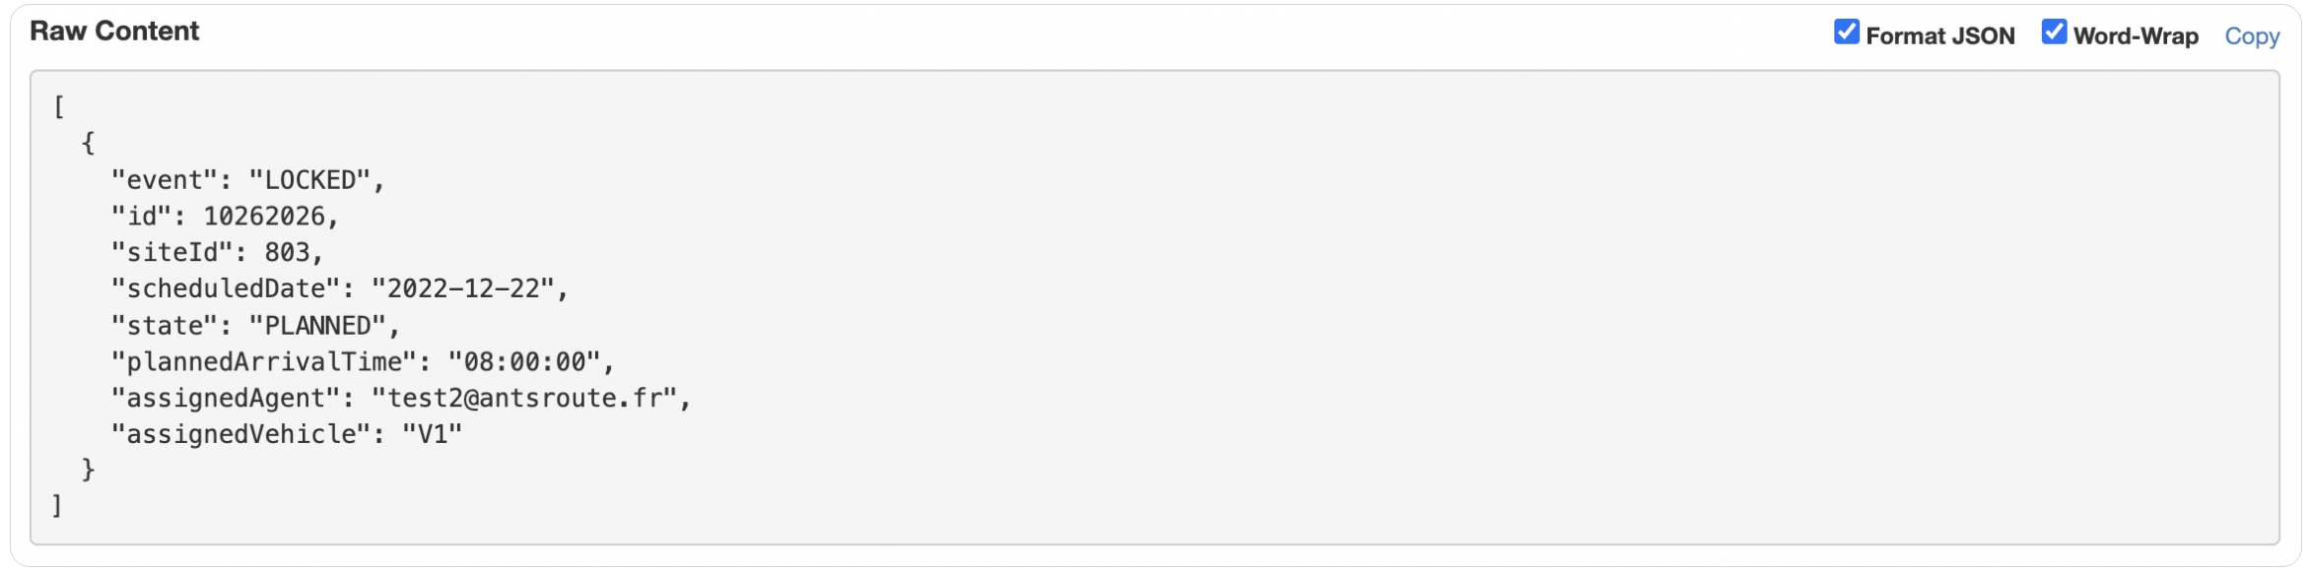Click the assignedVehicle value "V1"

(x=433, y=434)
